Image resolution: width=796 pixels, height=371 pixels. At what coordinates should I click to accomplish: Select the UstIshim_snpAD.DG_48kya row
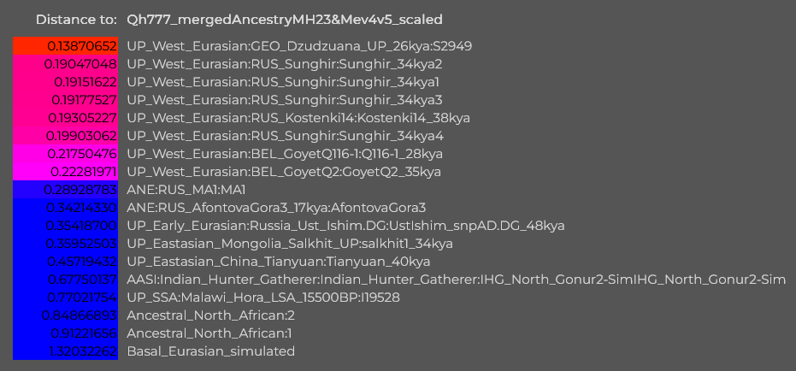tap(345, 226)
